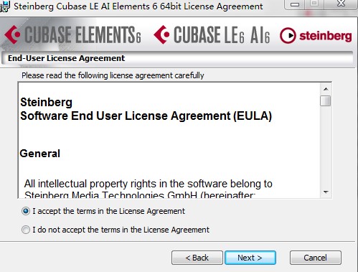
Task: Click the scroll up arrow of license text
Action: click(x=326, y=89)
